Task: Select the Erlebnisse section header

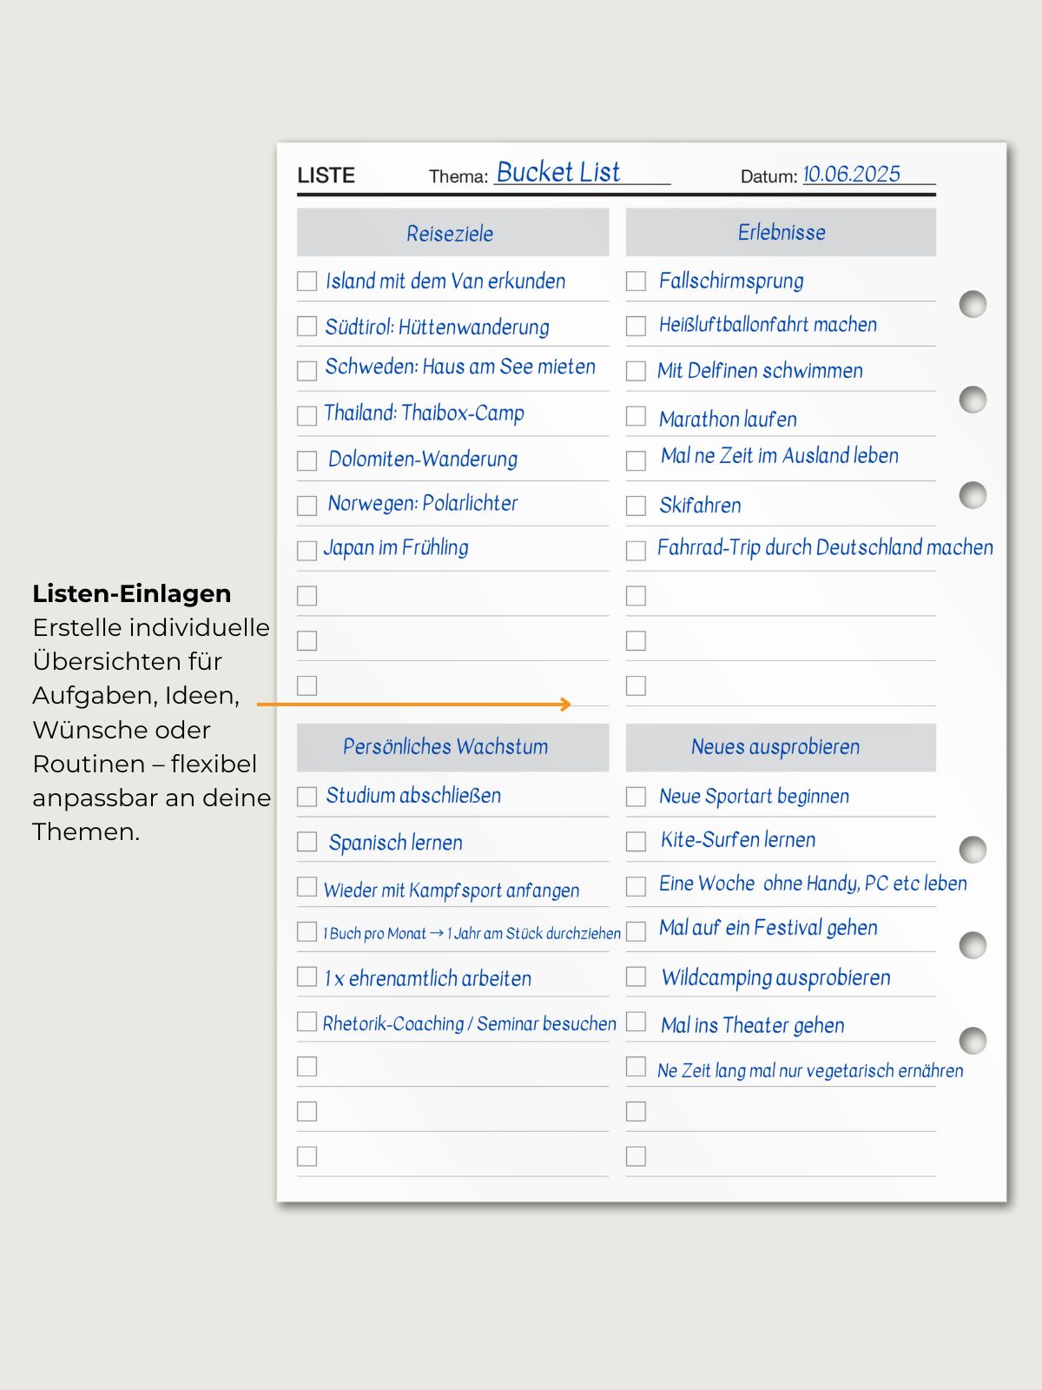Action: pos(781,232)
